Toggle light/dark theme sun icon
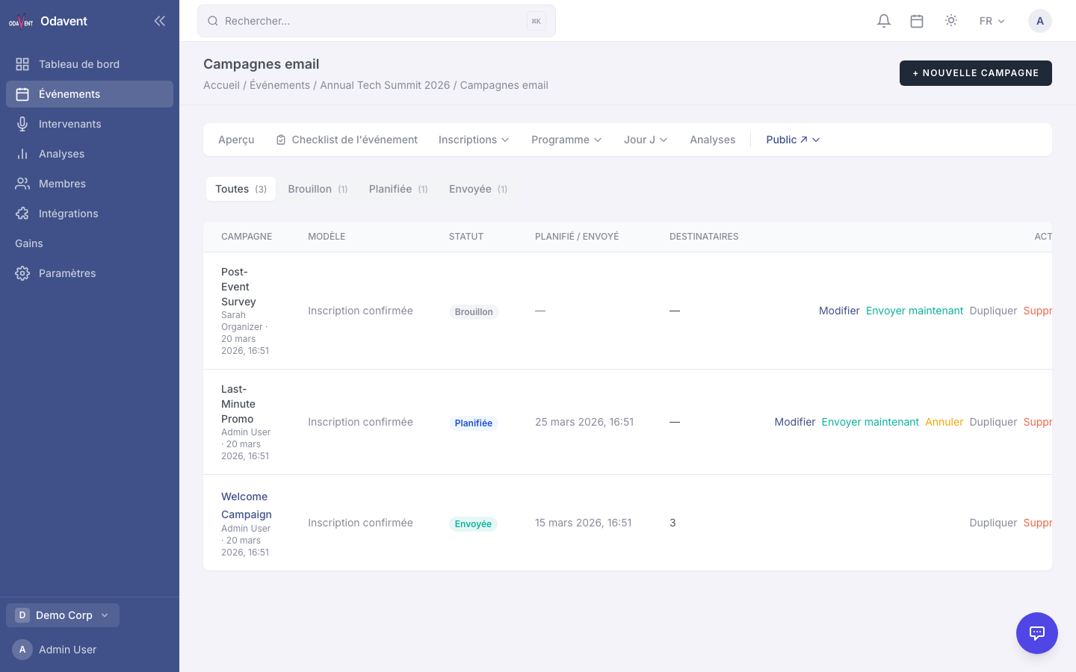 point(951,21)
